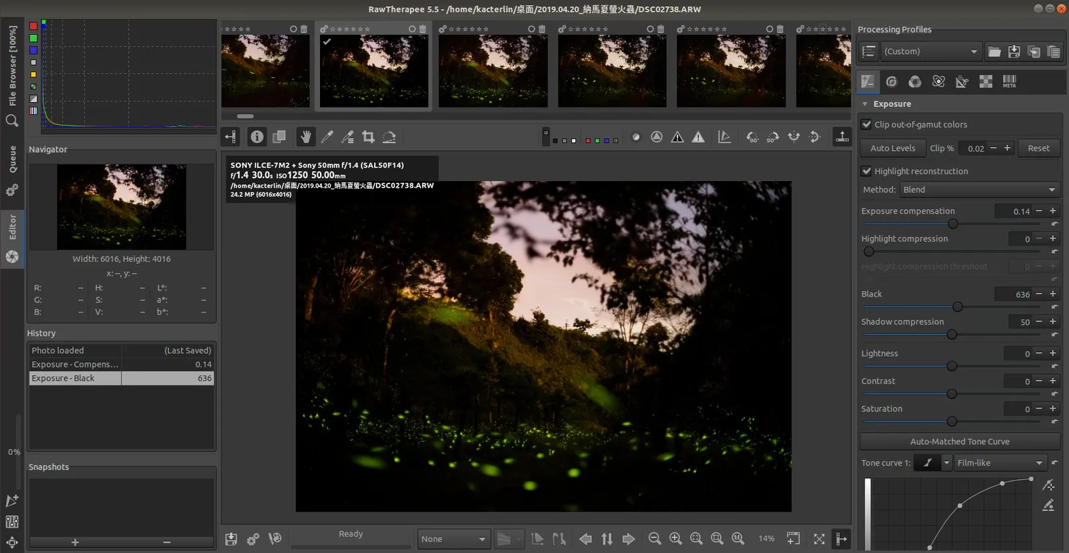Zoom out of the preview

pos(655,539)
